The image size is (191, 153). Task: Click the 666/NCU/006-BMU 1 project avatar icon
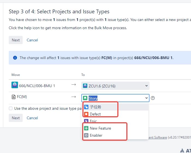click(x=15, y=85)
